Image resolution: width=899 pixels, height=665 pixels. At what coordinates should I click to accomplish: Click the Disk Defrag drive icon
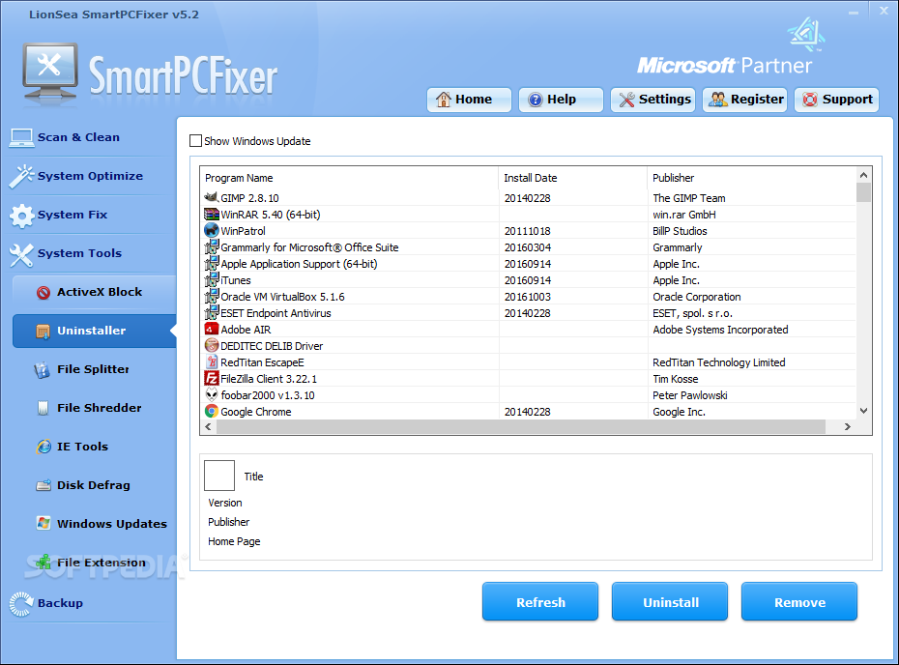43,485
